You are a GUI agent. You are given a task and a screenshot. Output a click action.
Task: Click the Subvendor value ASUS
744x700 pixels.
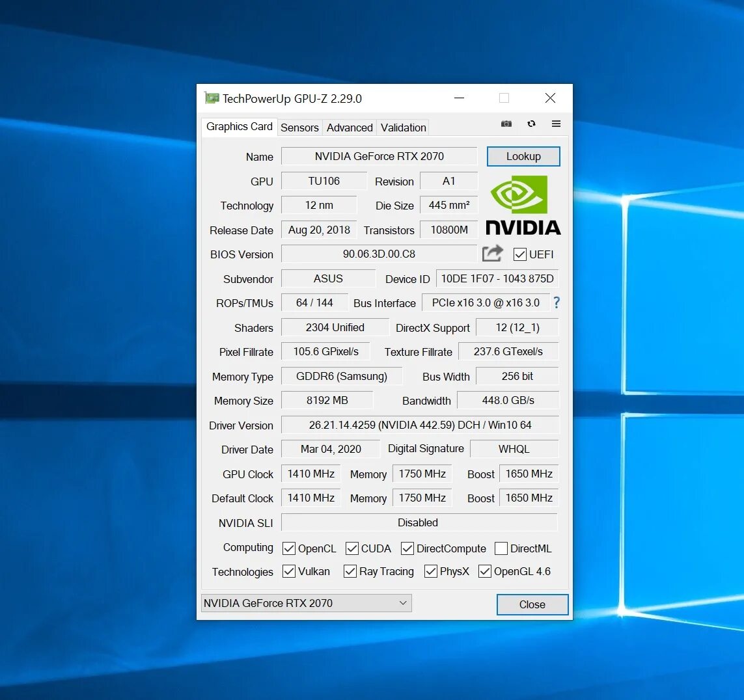tap(328, 278)
